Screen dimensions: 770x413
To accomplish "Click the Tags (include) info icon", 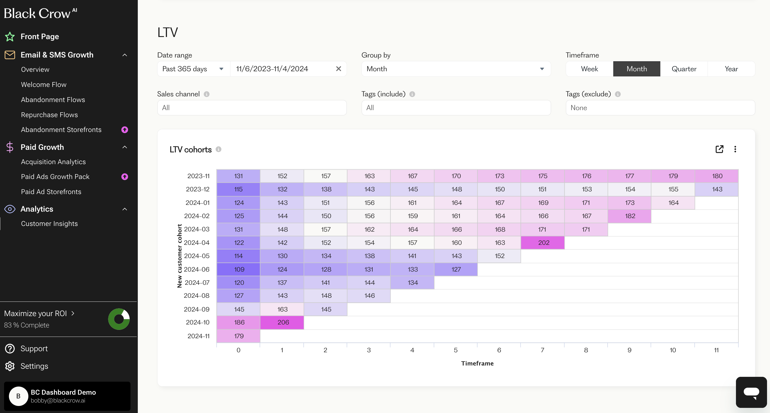I will (x=412, y=94).
